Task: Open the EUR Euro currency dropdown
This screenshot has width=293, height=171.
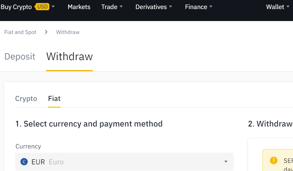Action: pos(124,162)
